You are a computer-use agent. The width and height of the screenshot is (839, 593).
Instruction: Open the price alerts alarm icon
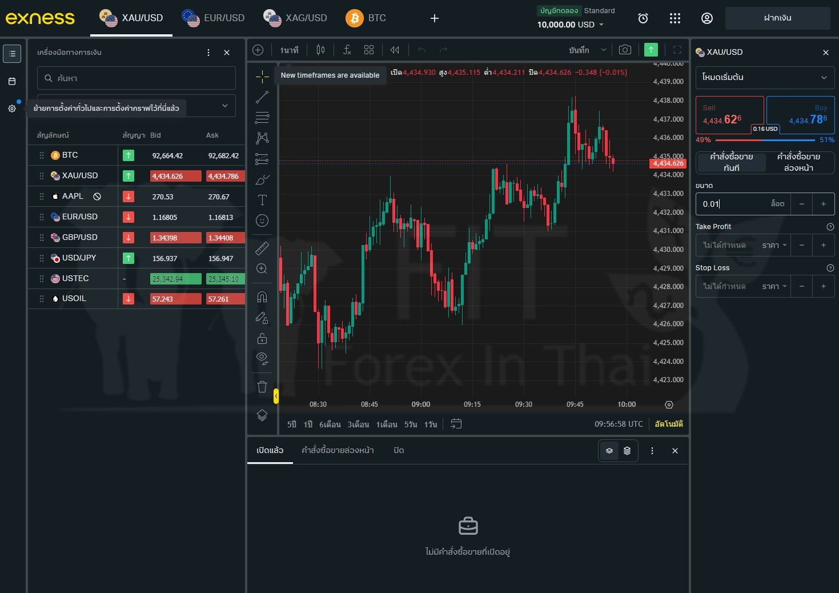click(643, 18)
